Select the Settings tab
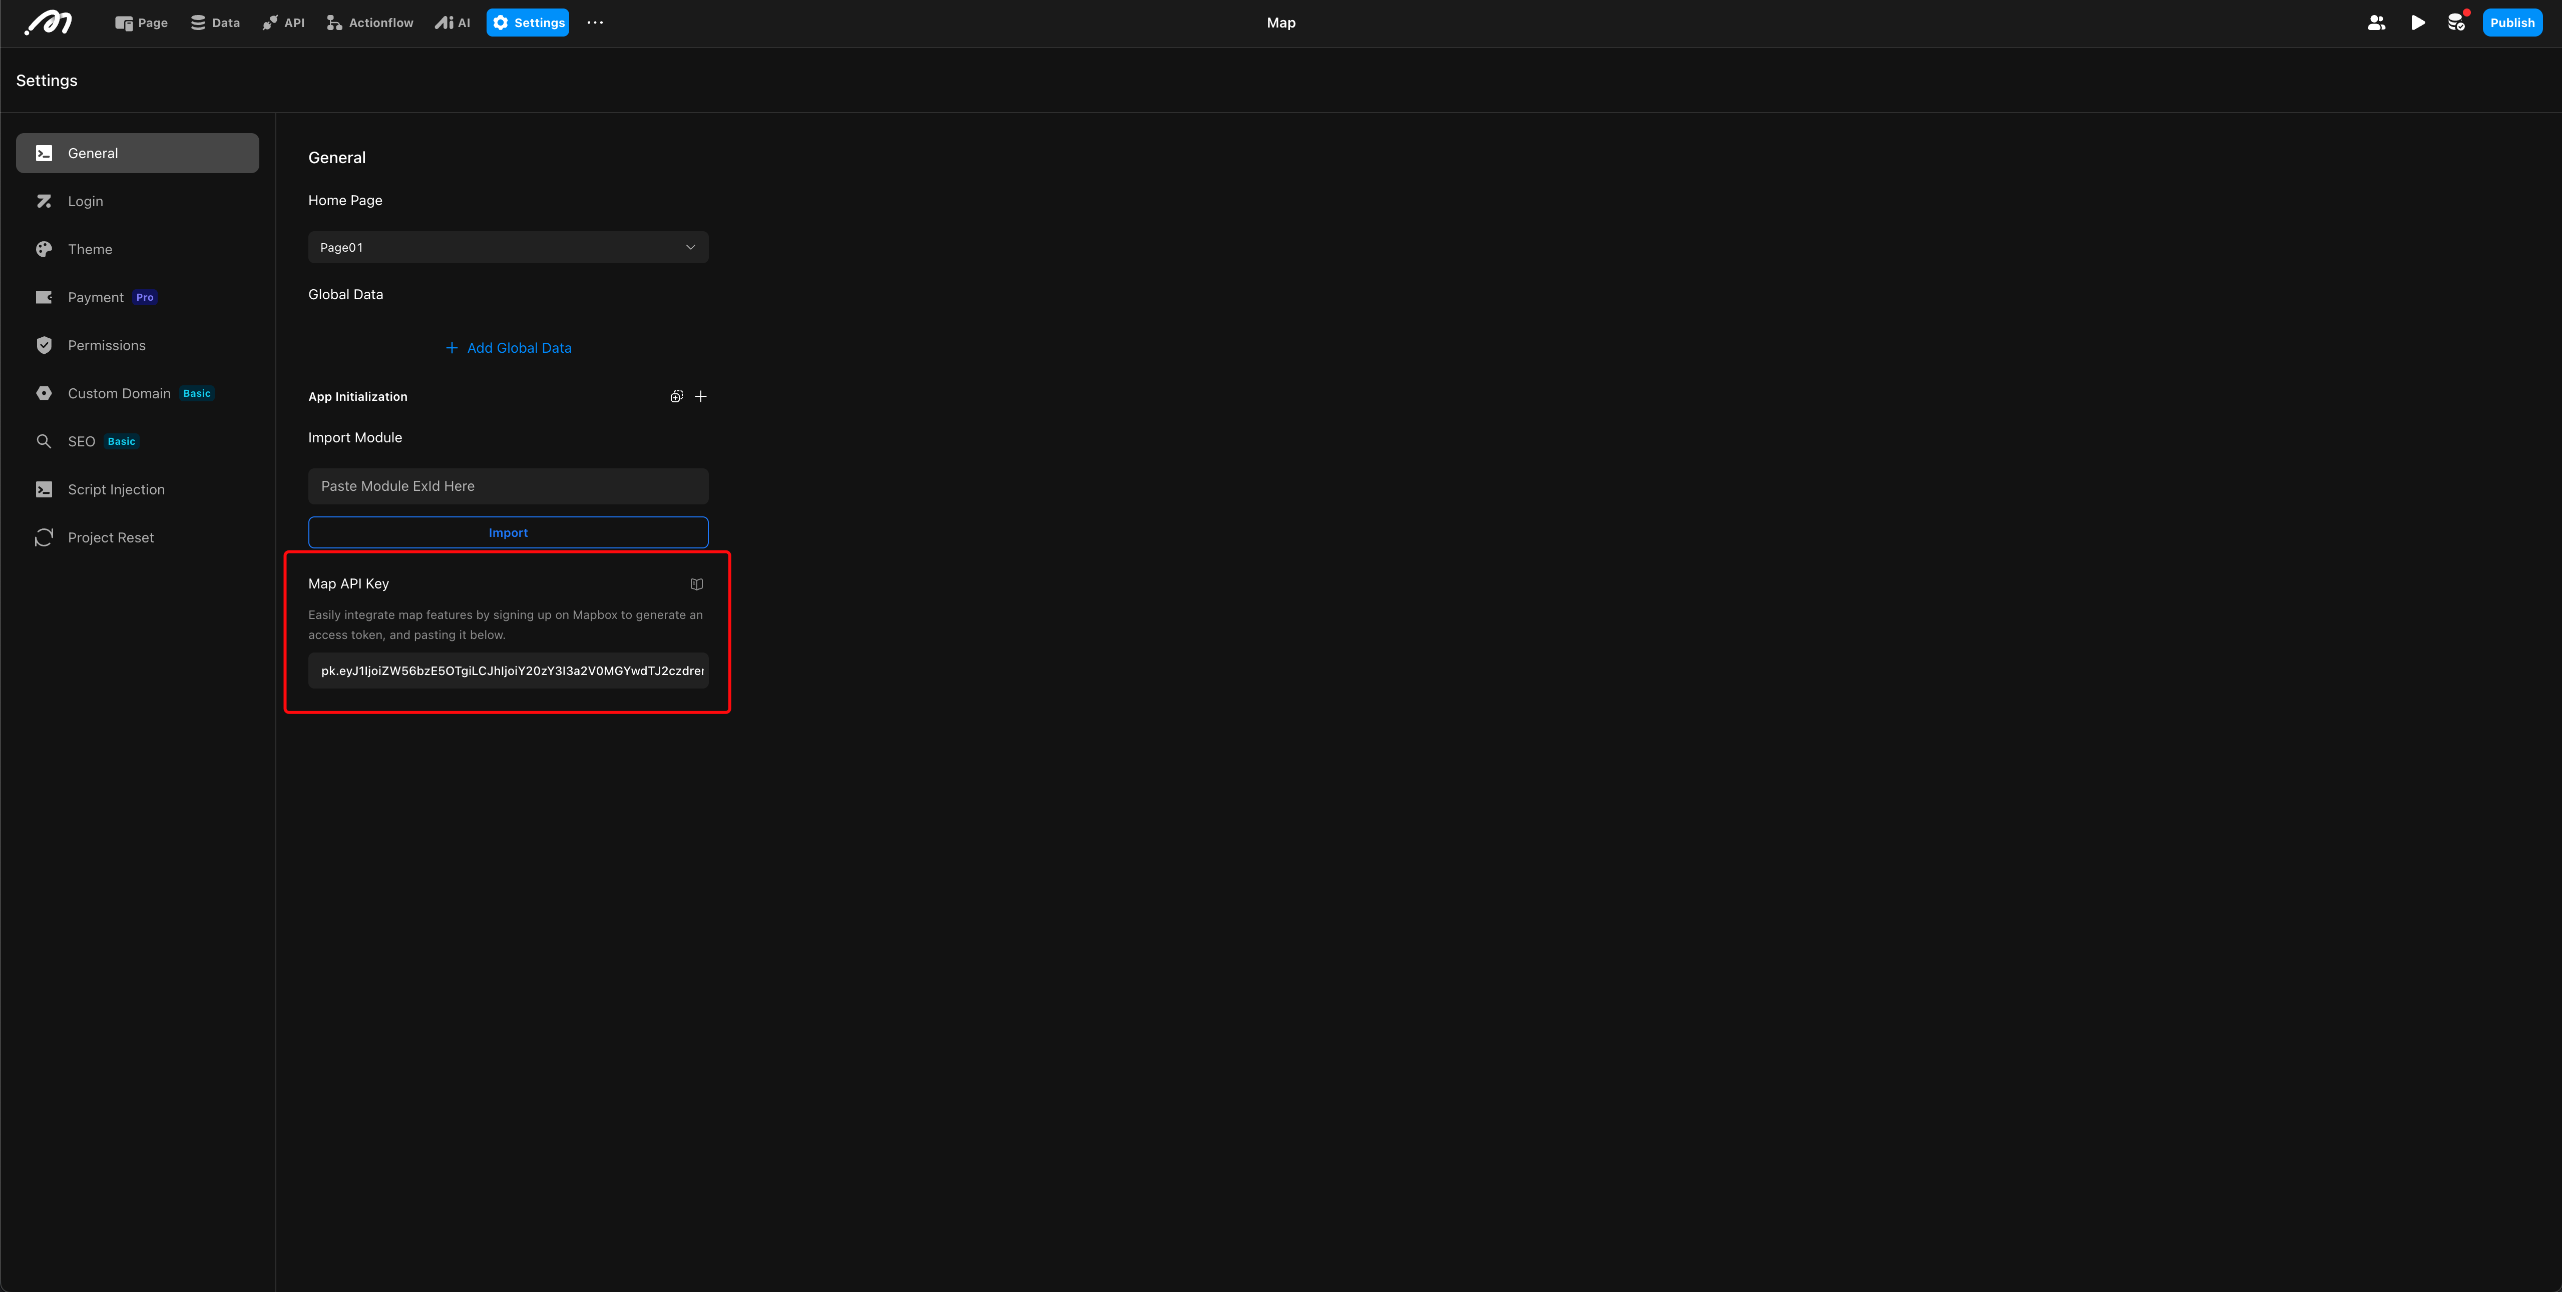This screenshot has height=1292, width=2562. (x=528, y=23)
